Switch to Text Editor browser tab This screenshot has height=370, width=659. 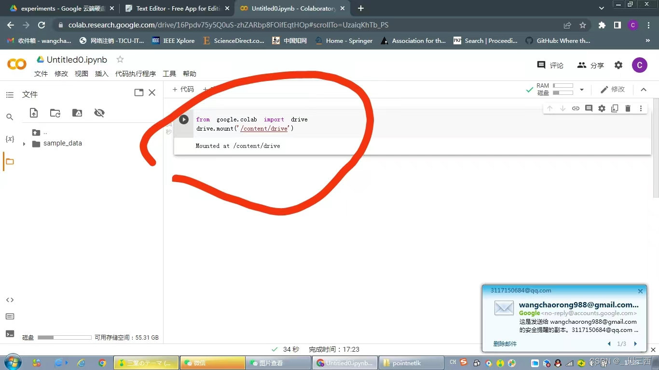177,9
